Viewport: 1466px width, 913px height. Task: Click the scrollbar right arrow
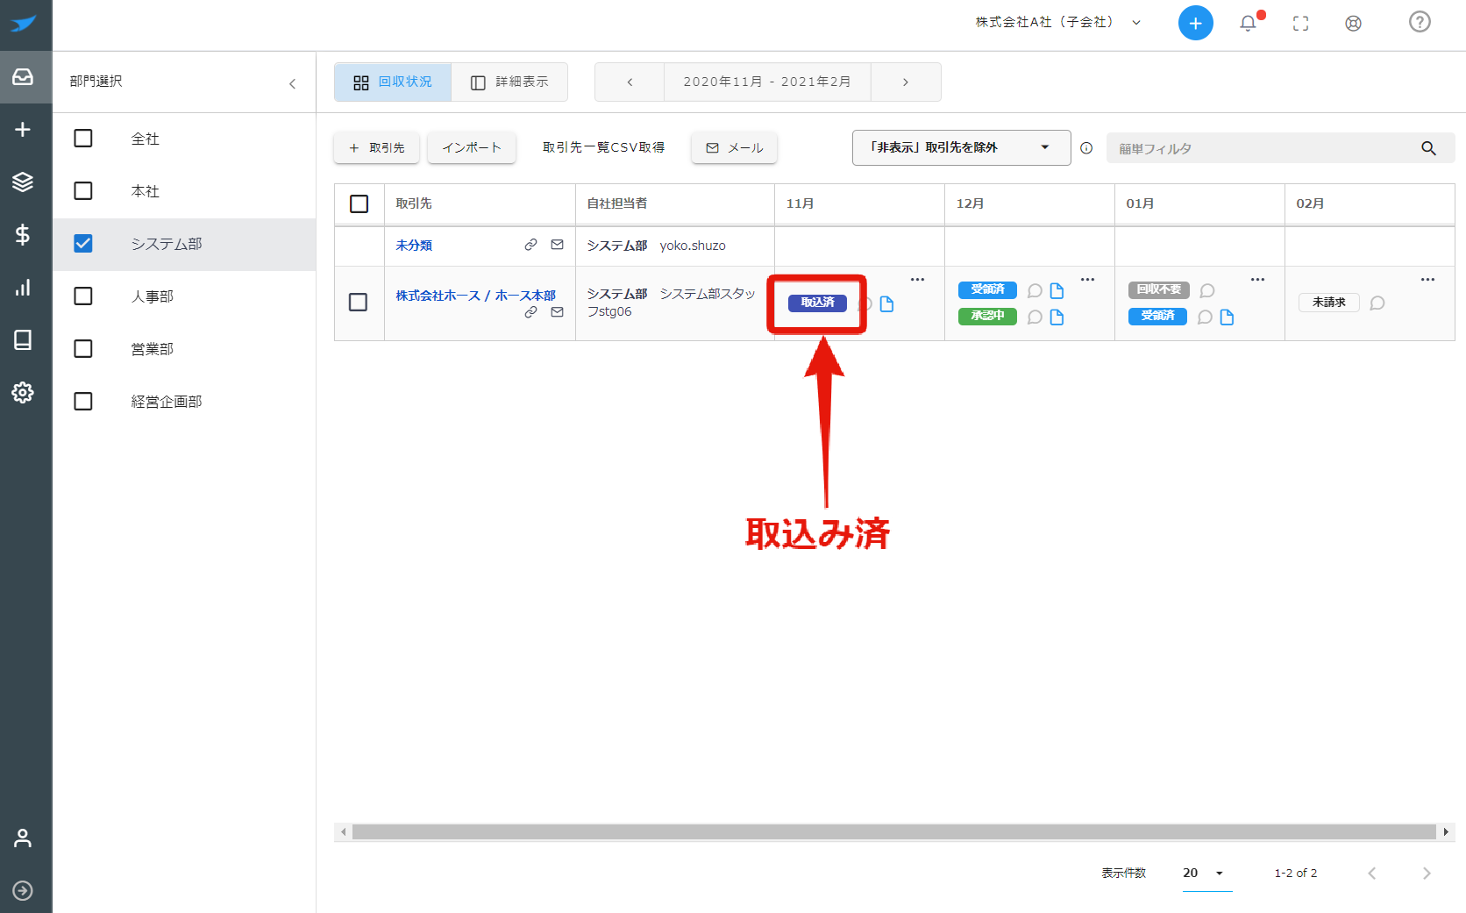pyautogui.click(x=1446, y=832)
